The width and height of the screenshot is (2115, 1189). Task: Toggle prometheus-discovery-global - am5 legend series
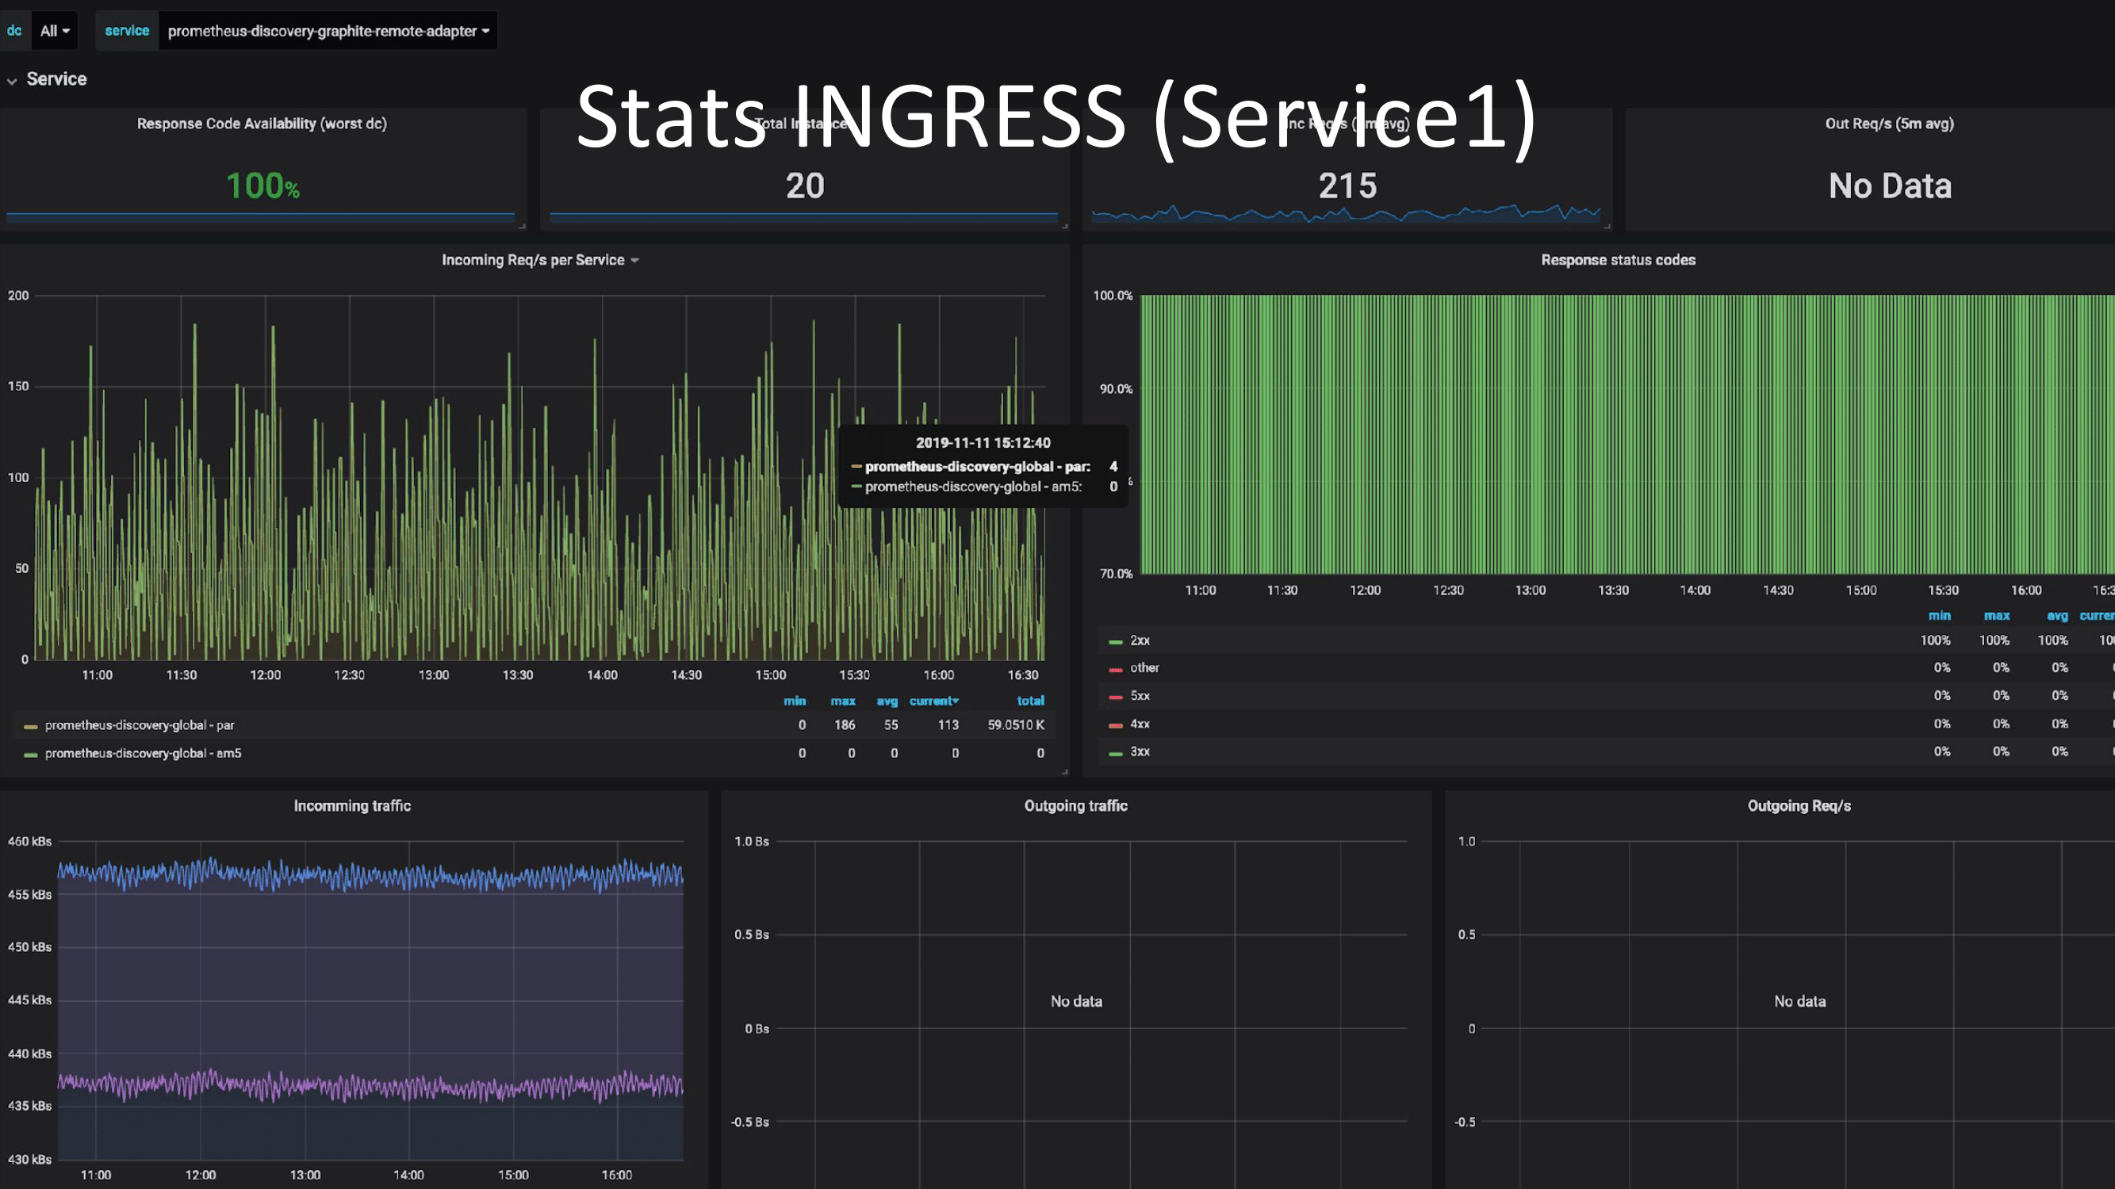tap(143, 753)
